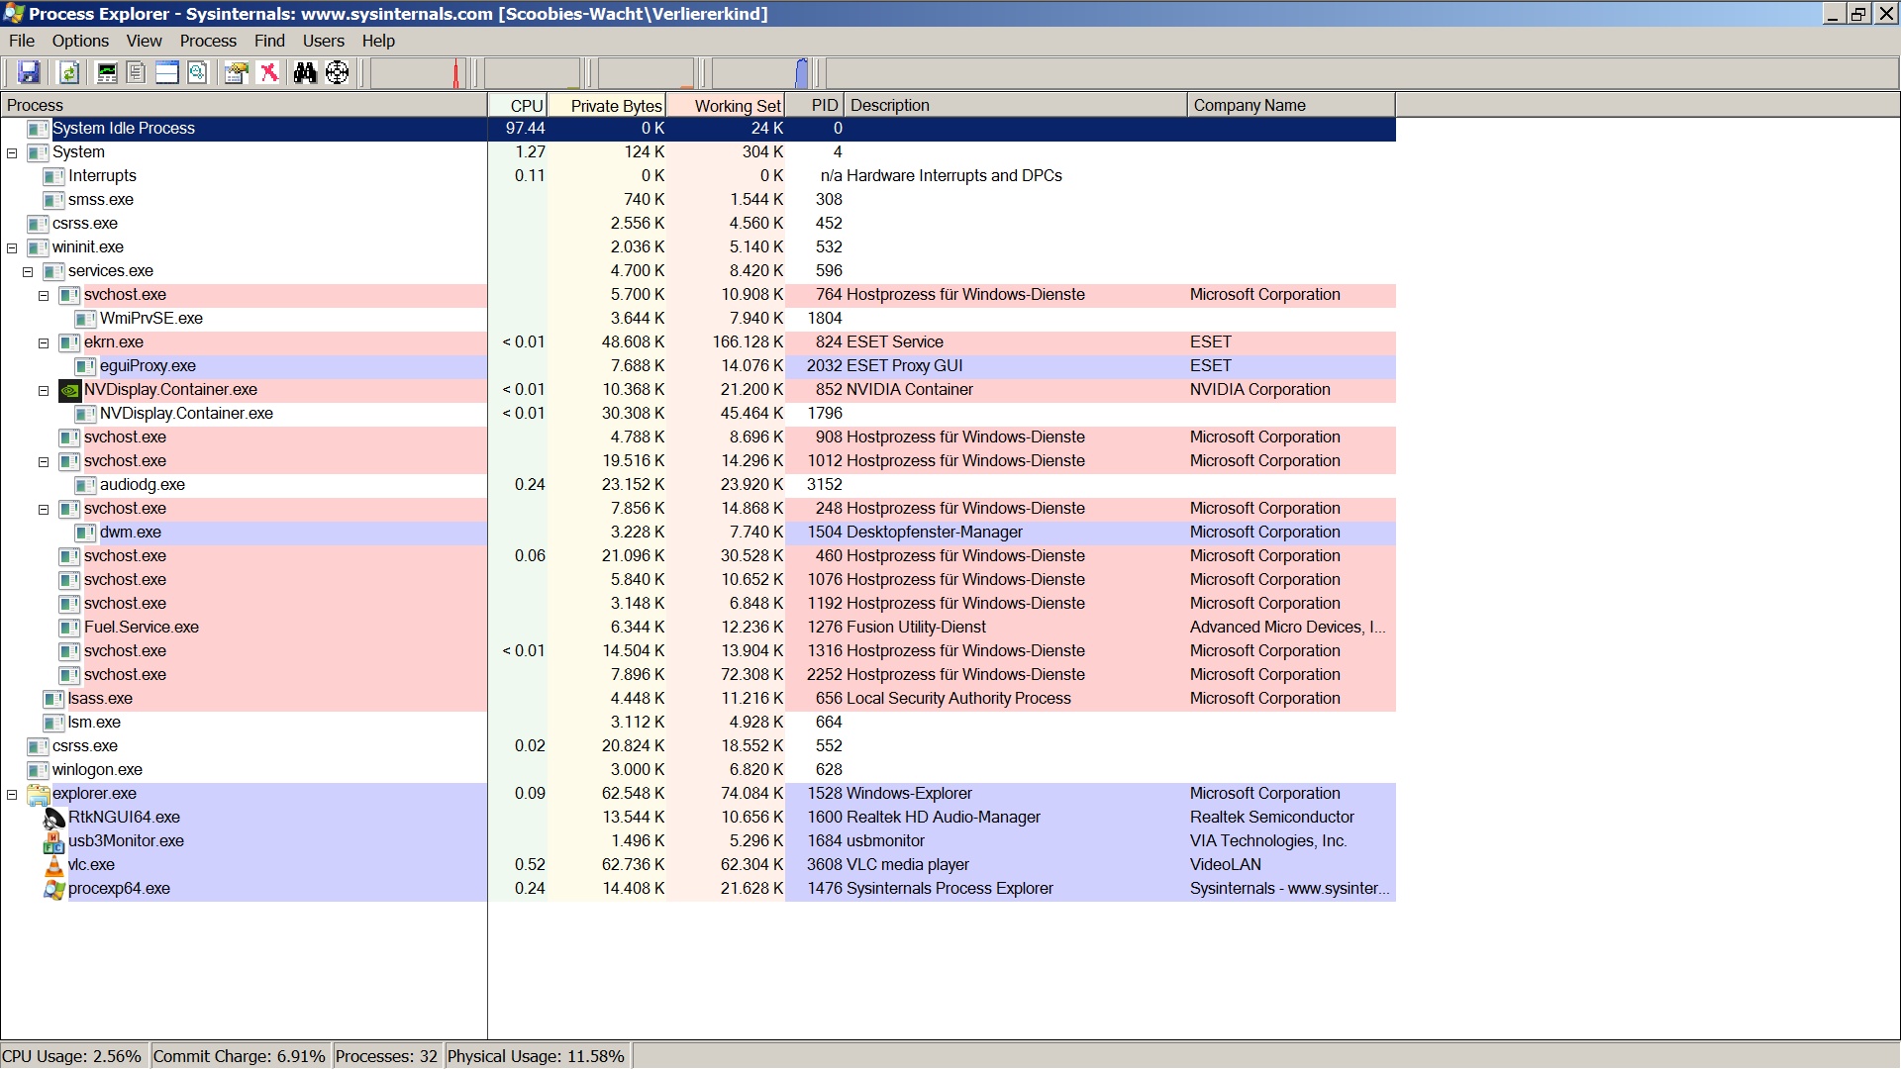The height and width of the screenshot is (1069, 1901).
Task: Collapse the wininit.exe tree node
Action: point(12,247)
